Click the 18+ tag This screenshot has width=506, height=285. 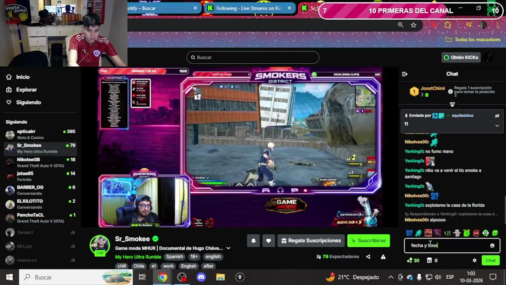click(x=194, y=256)
